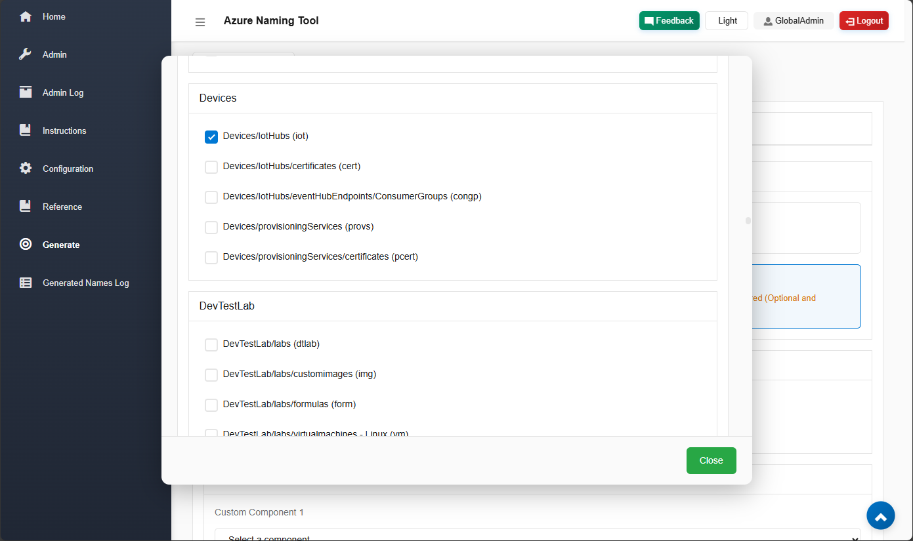This screenshot has height=541, width=913.
Task: Tick the DevTestLab/labs (dtlab) checkbox
Action: (211, 345)
